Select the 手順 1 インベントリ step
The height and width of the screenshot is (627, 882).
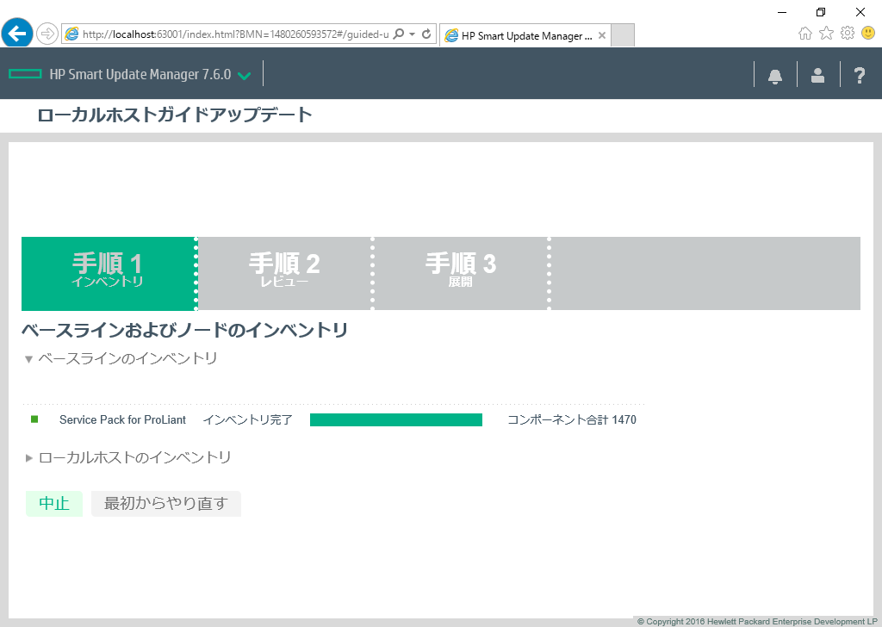click(108, 273)
